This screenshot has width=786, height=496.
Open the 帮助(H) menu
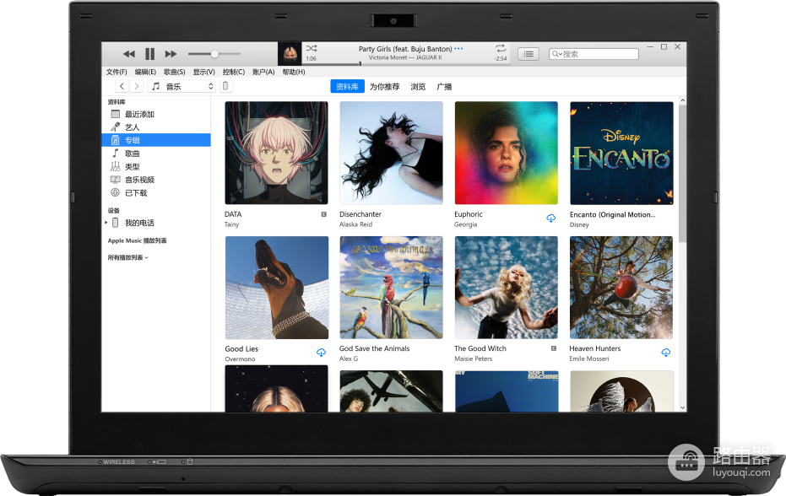pyautogui.click(x=294, y=73)
